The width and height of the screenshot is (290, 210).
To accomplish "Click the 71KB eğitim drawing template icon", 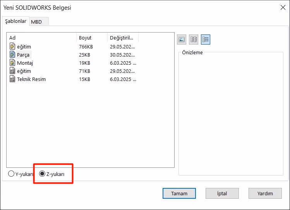I will point(12,71).
